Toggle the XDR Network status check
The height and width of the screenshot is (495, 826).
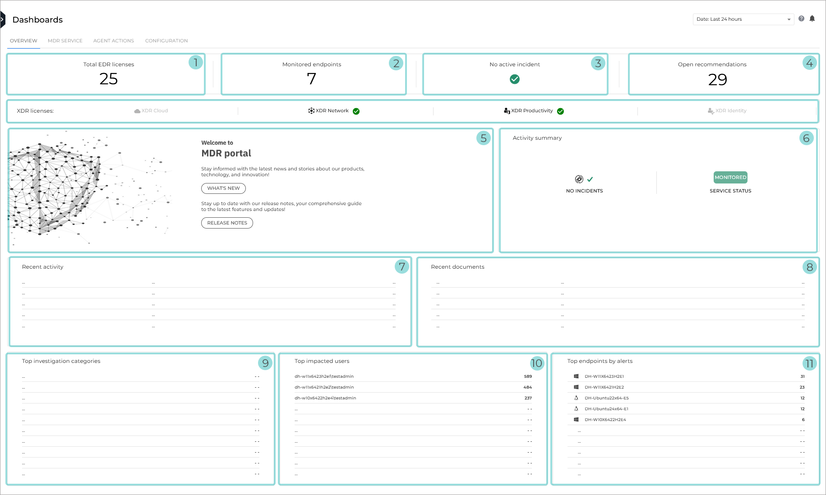point(356,111)
